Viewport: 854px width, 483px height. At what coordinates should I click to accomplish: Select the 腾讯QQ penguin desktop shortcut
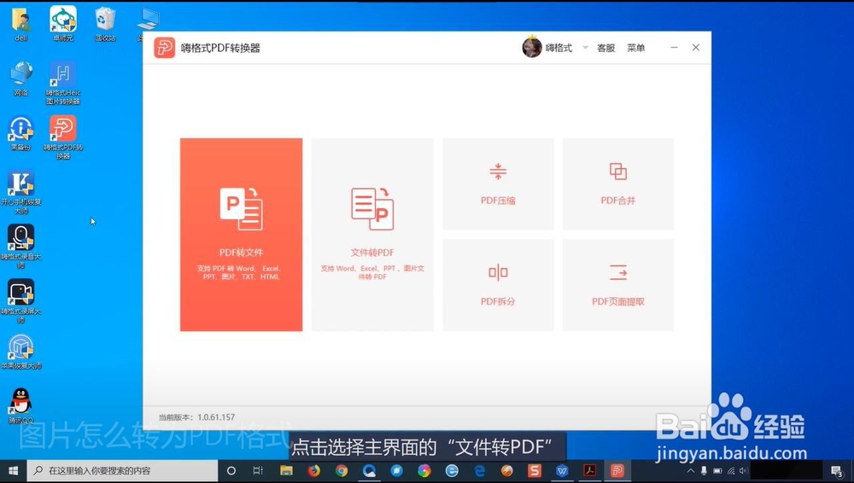coord(21,406)
